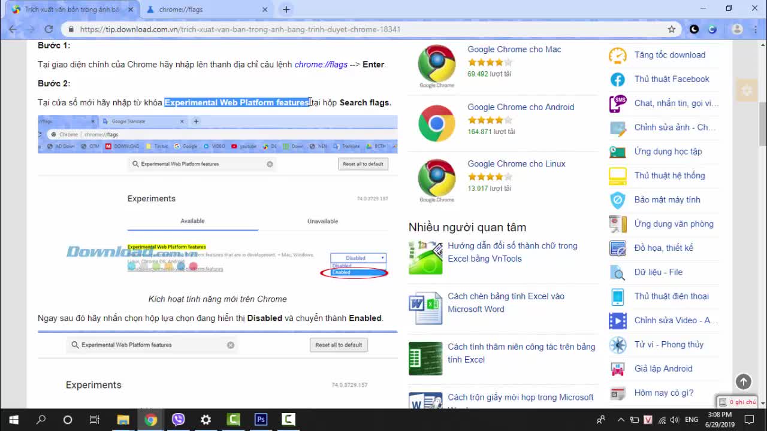Open the Chrome three-dot menu
The image size is (767, 431).
coord(754,29)
